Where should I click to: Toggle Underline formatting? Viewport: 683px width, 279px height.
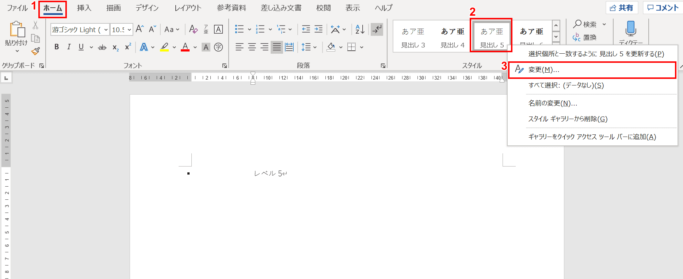[x=81, y=47]
